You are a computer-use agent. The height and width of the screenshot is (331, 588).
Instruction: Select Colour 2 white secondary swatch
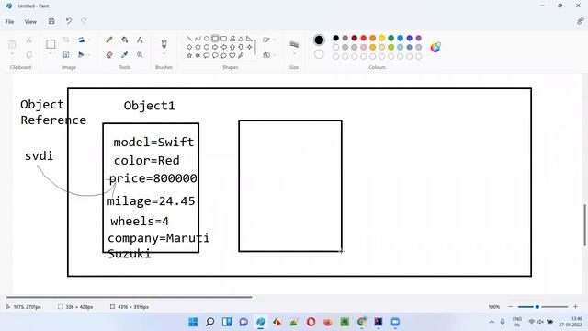(x=319, y=54)
